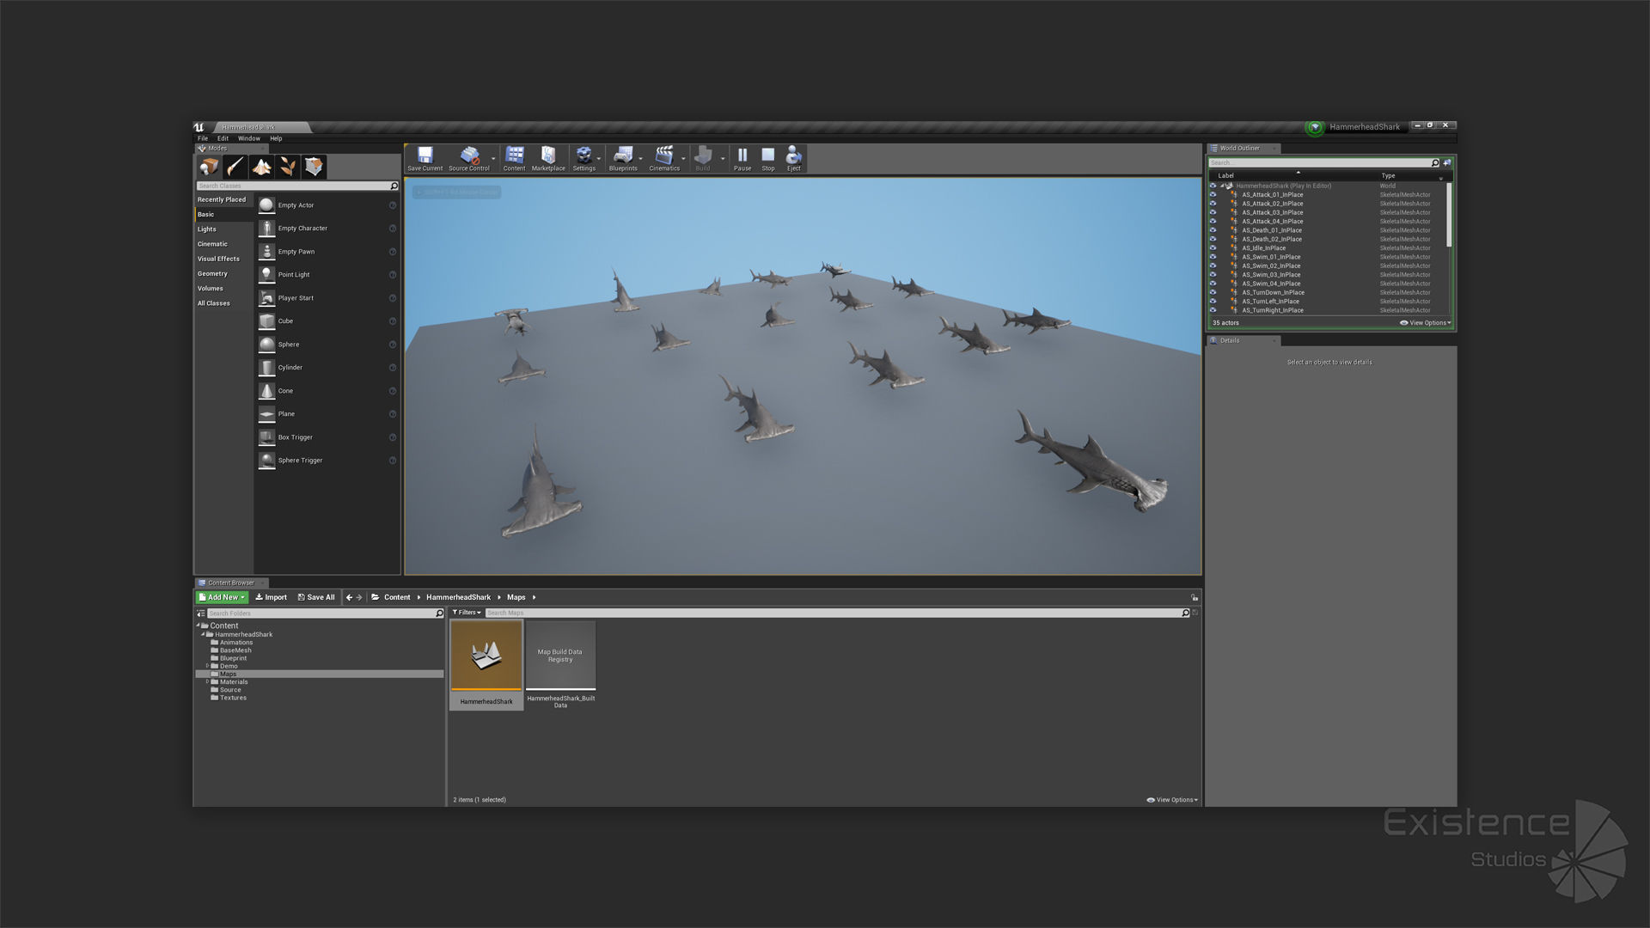
Task: Select the Foliage mode icon
Action: [x=288, y=167]
